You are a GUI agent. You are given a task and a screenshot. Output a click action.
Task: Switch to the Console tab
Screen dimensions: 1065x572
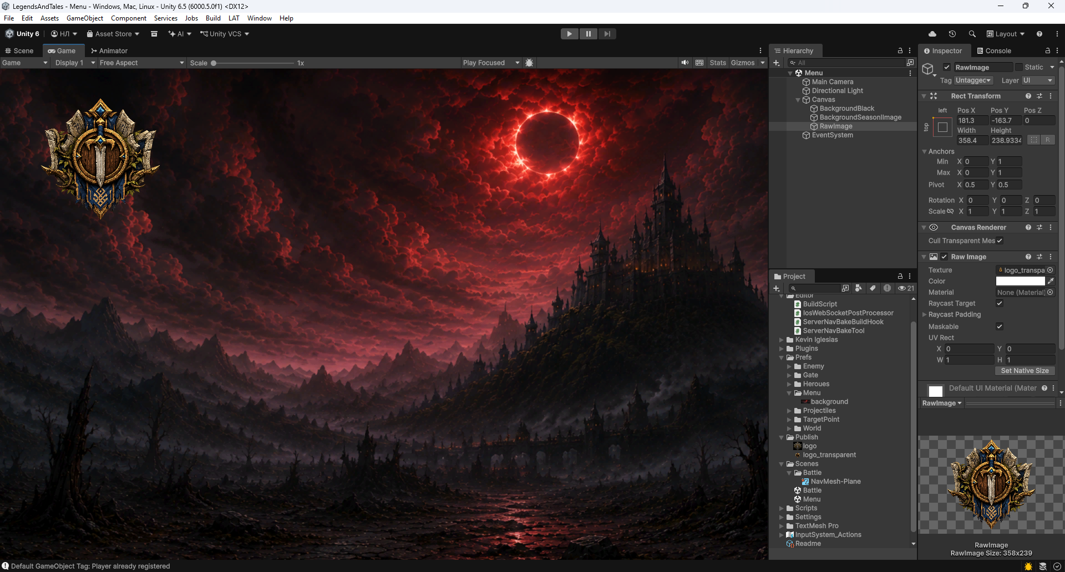point(994,50)
